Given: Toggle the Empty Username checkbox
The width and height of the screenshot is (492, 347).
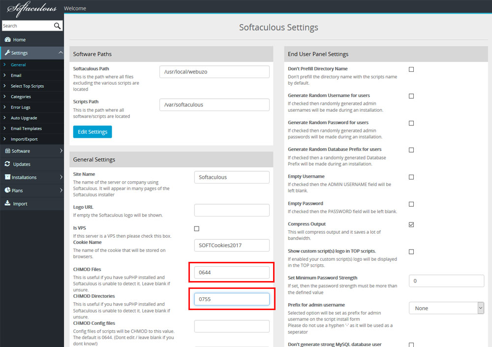Looking at the screenshot, I should click(411, 177).
